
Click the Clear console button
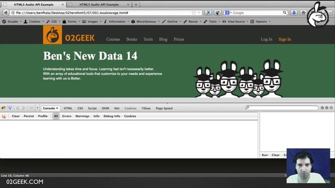click(x=16, y=116)
